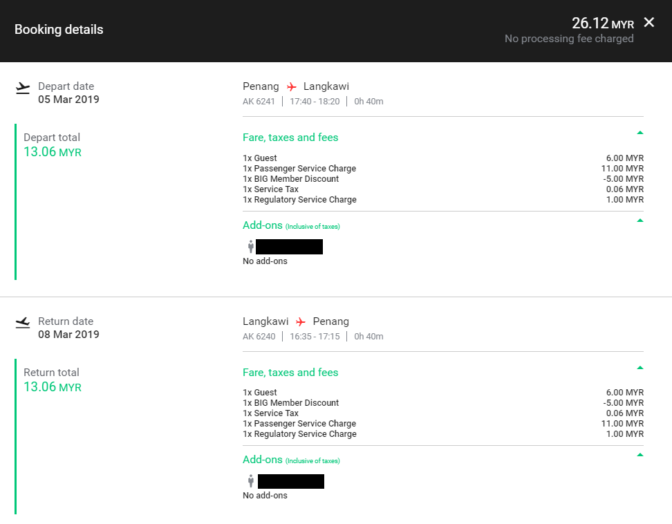This screenshot has height=524, width=672.
Task: Click the Return total 13.06 MYR amount
Action: [53, 387]
